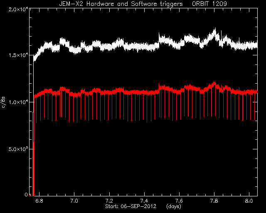Click the 6.8 x-axis tick label
Image resolution: width=266 pixels, height=213 pixels.
click(x=39, y=201)
